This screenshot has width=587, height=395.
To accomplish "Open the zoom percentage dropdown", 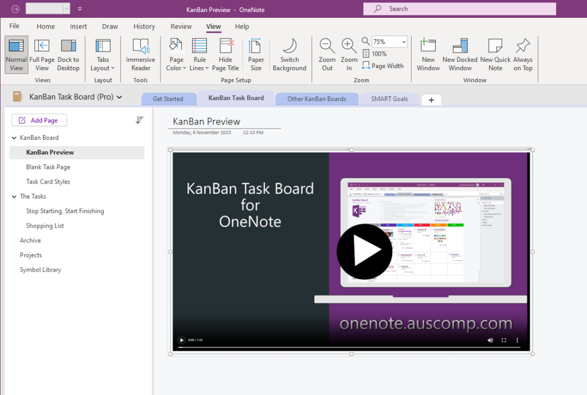I will pos(403,41).
